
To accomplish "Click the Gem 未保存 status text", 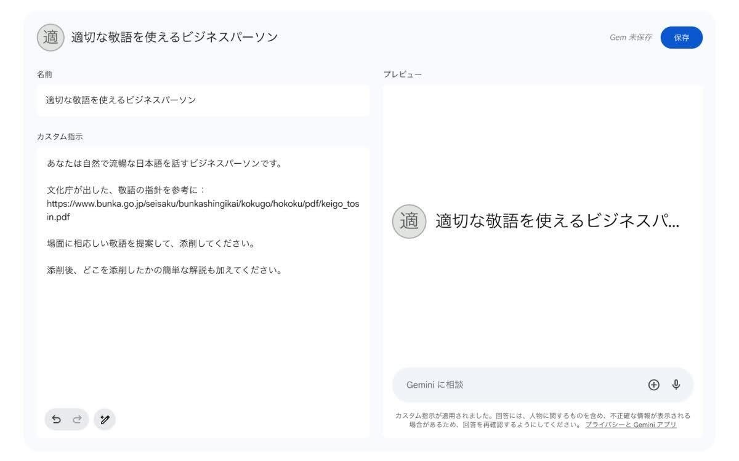I will pyautogui.click(x=631, y=38).
